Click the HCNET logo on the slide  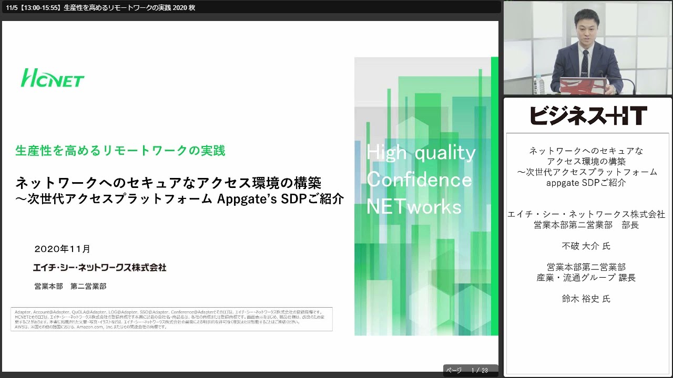tap(53, 78)
